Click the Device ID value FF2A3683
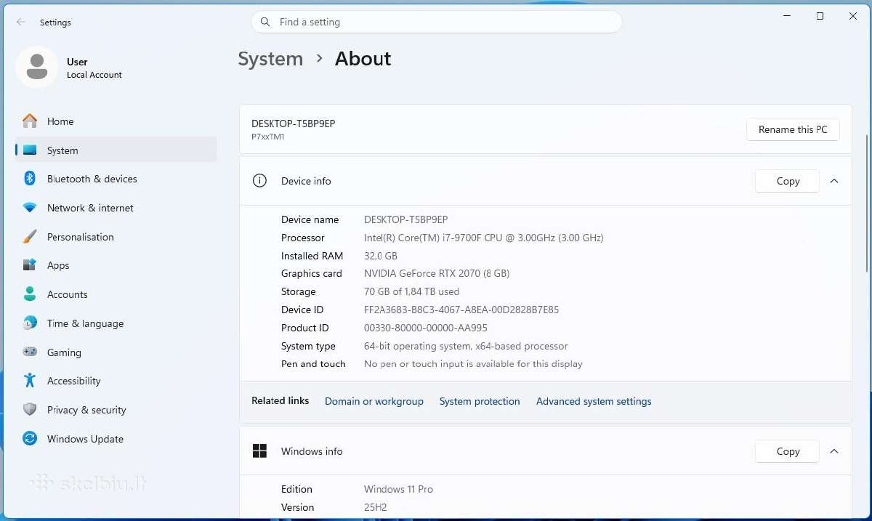872x521 pixels. (461, 310)
